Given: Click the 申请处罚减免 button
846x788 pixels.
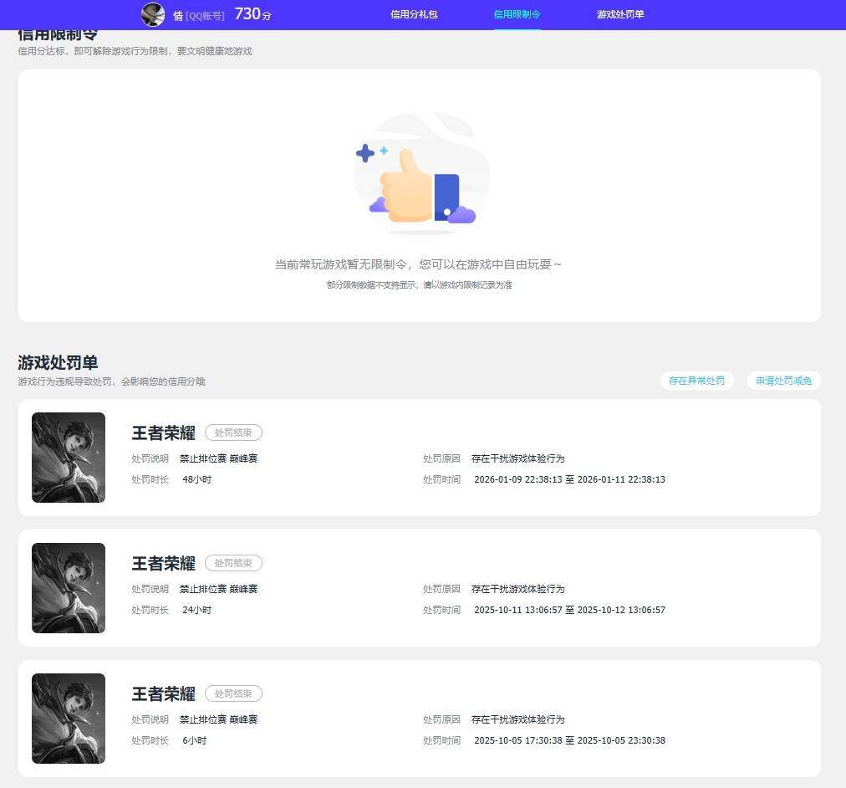Looking at the screenshot, I should coord(783,381).
